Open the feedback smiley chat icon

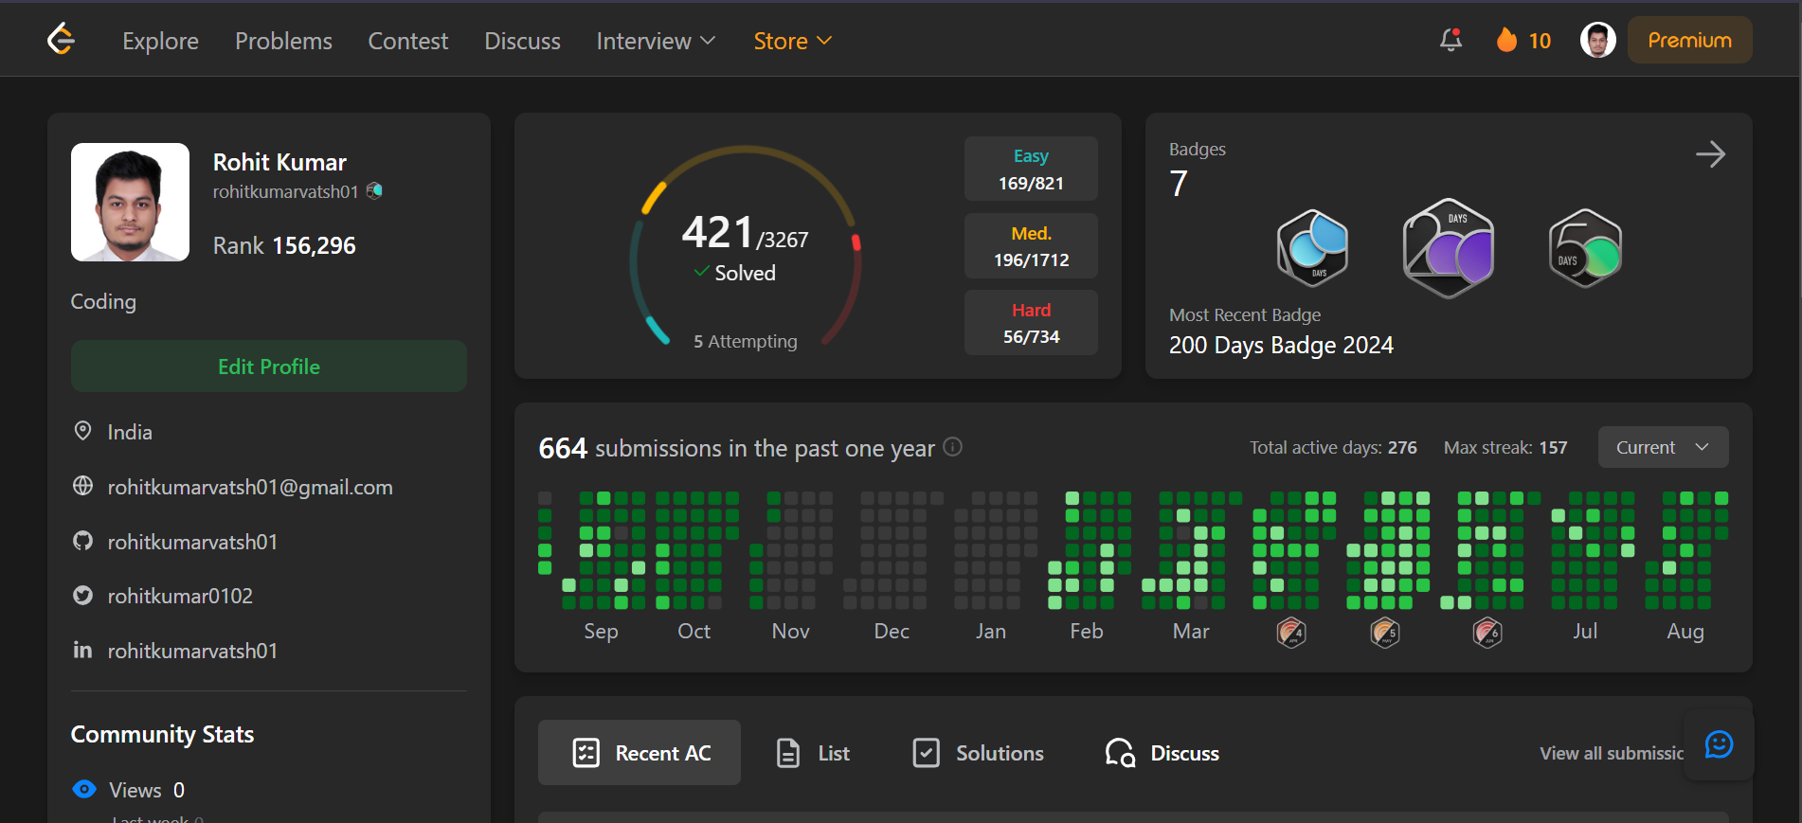[1719, 744]
